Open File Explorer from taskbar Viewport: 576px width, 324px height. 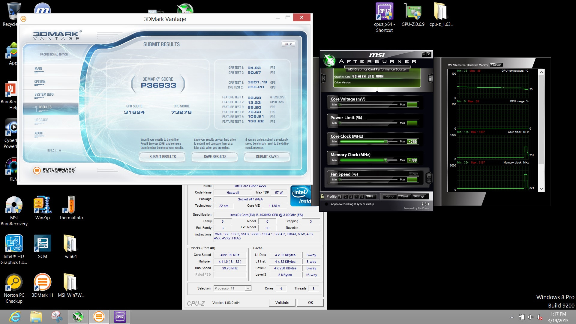click(x=36, y=317)
